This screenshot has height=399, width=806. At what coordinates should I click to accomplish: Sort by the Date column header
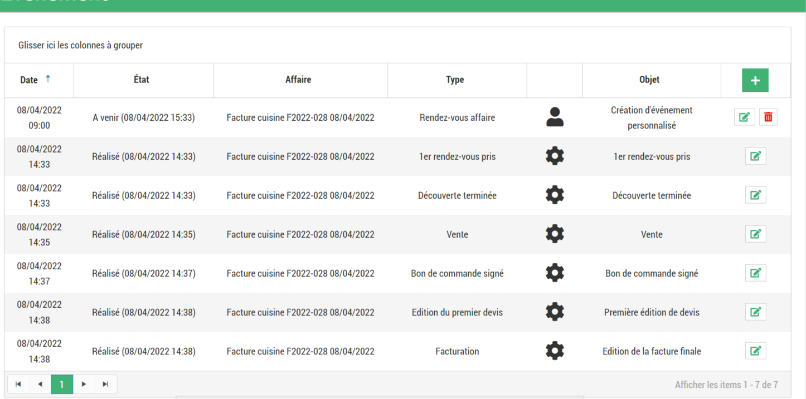(x=29, y=80)
